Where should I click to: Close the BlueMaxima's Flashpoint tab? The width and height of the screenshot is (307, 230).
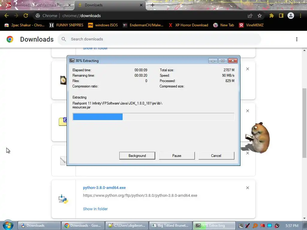70,5
